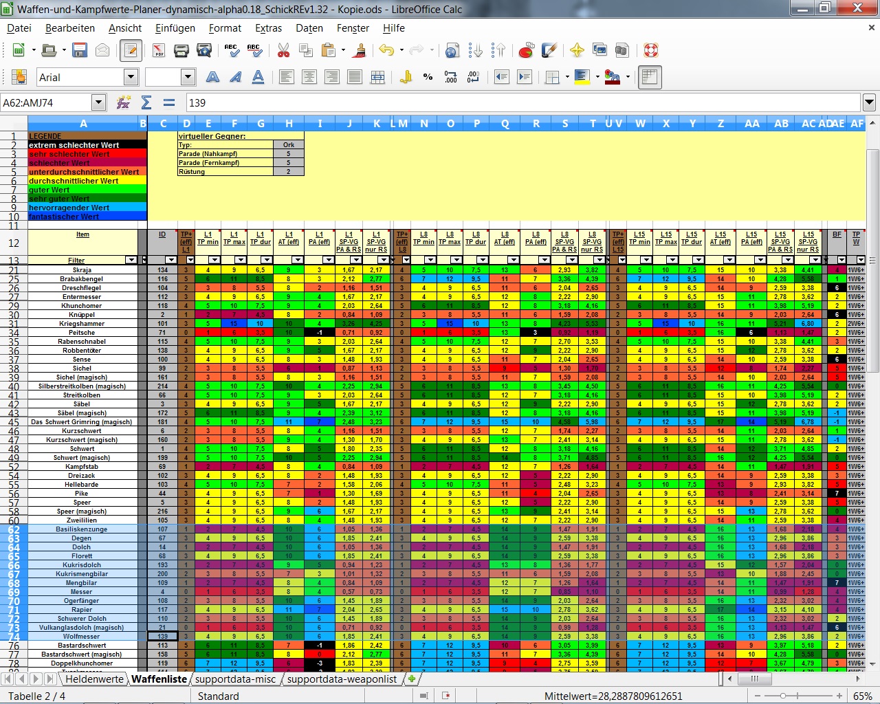The image size is (880, 704).
Task: Click the Save document icon
Action: [80, 50]
